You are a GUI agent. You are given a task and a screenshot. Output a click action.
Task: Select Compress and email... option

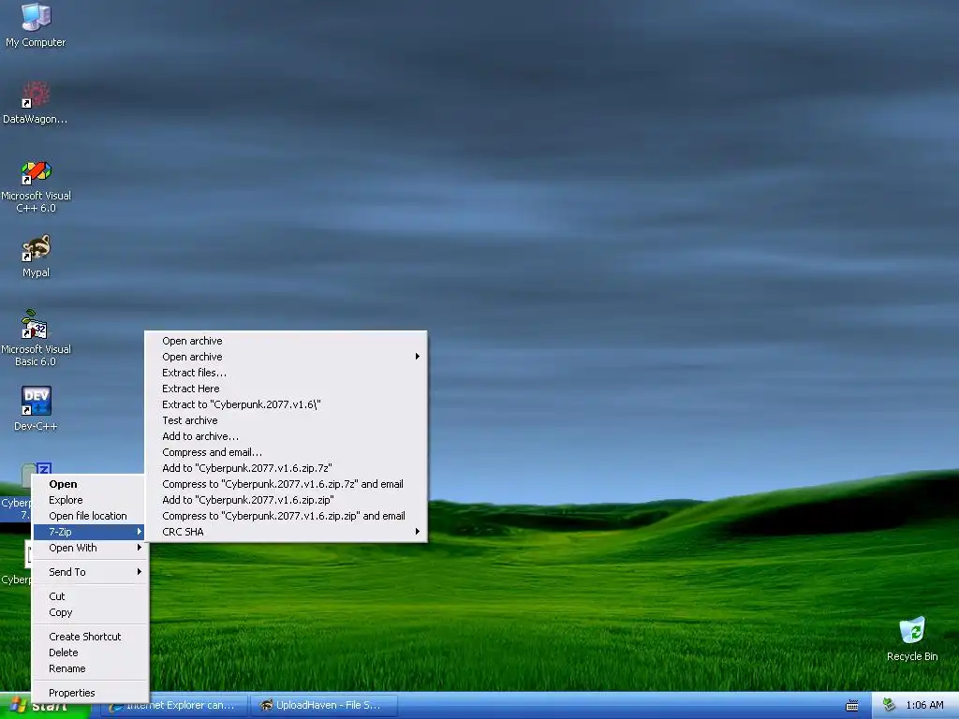[286, 452]
